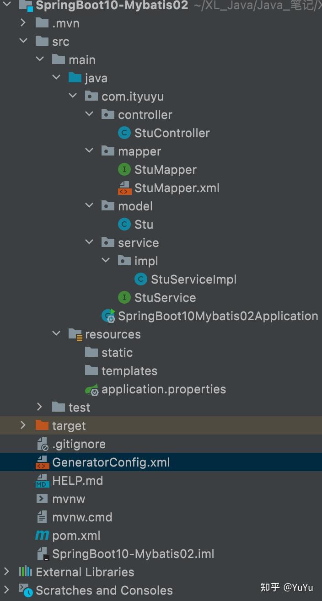
Task: Expand the test folder
Action: click(40, 407)
